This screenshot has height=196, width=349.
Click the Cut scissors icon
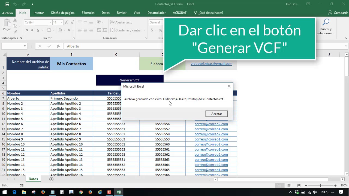click(15, 20)
